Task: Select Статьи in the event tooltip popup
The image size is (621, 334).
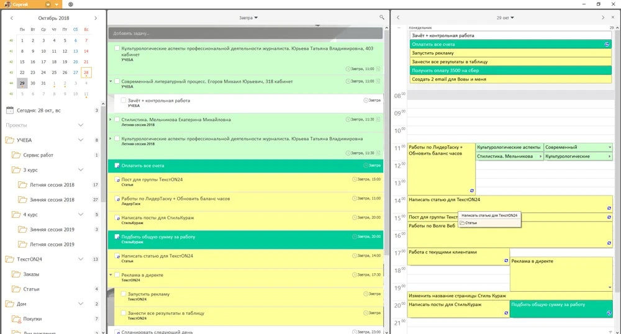Action: coord(471,222)
